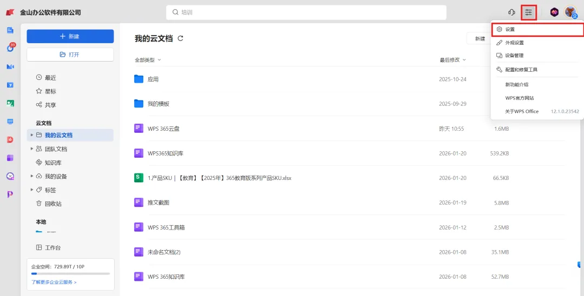This screenshot has height=296, width=584.
Task: Open the blue Documents icon in left rail
Action: point(10,30)
